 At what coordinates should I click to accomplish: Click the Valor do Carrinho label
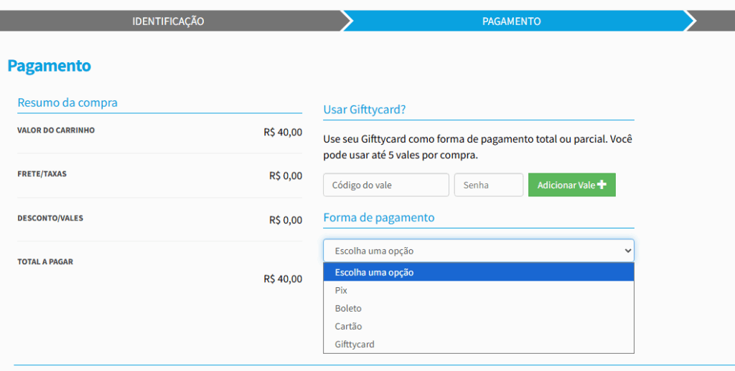click(x=56, y=130)
